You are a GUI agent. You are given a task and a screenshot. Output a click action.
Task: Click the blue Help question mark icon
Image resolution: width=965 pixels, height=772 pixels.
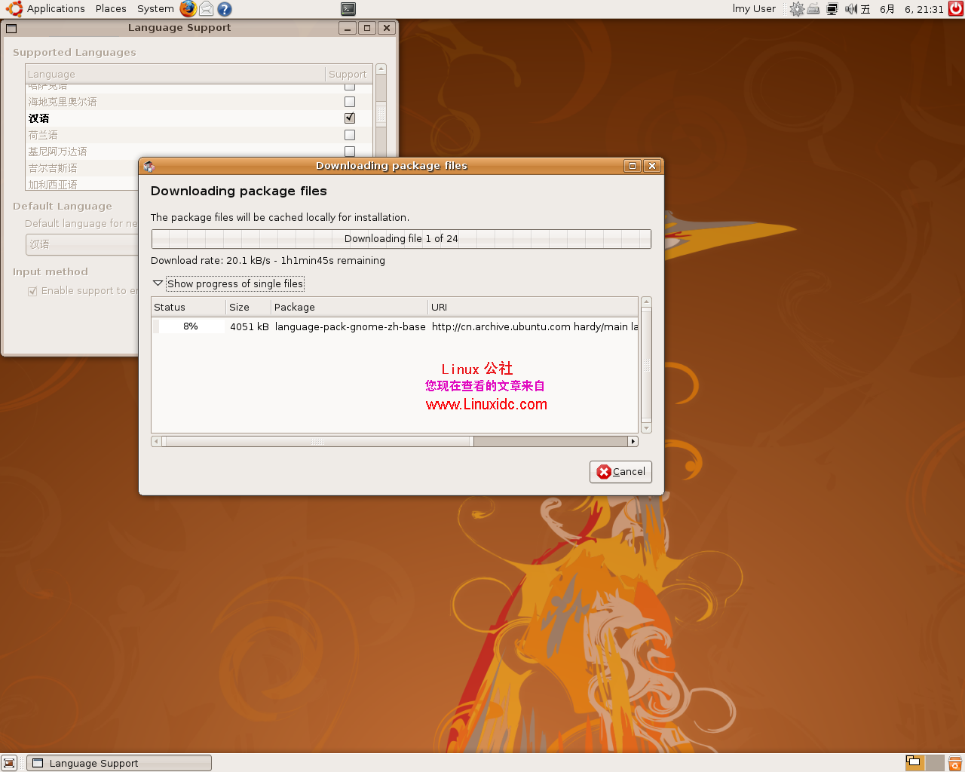point(224,9)
